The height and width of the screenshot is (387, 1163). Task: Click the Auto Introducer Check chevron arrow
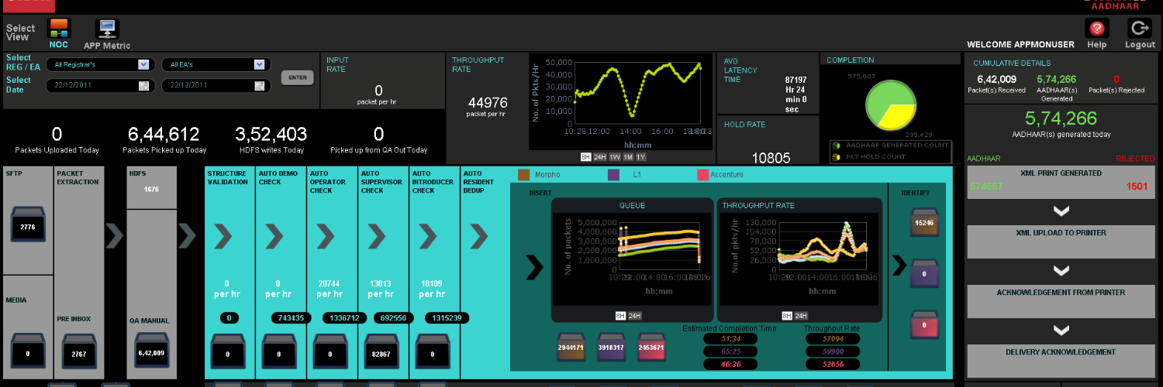point(427,236)
